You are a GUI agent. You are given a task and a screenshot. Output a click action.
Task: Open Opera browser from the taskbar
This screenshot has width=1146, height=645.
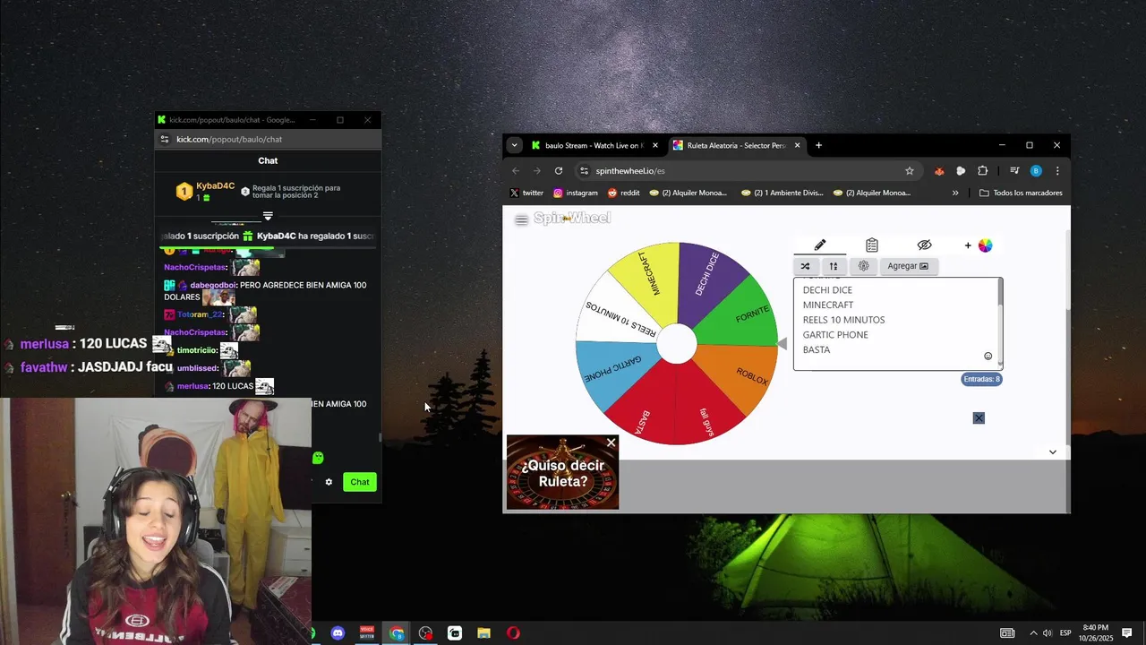[x=513, y=633]
